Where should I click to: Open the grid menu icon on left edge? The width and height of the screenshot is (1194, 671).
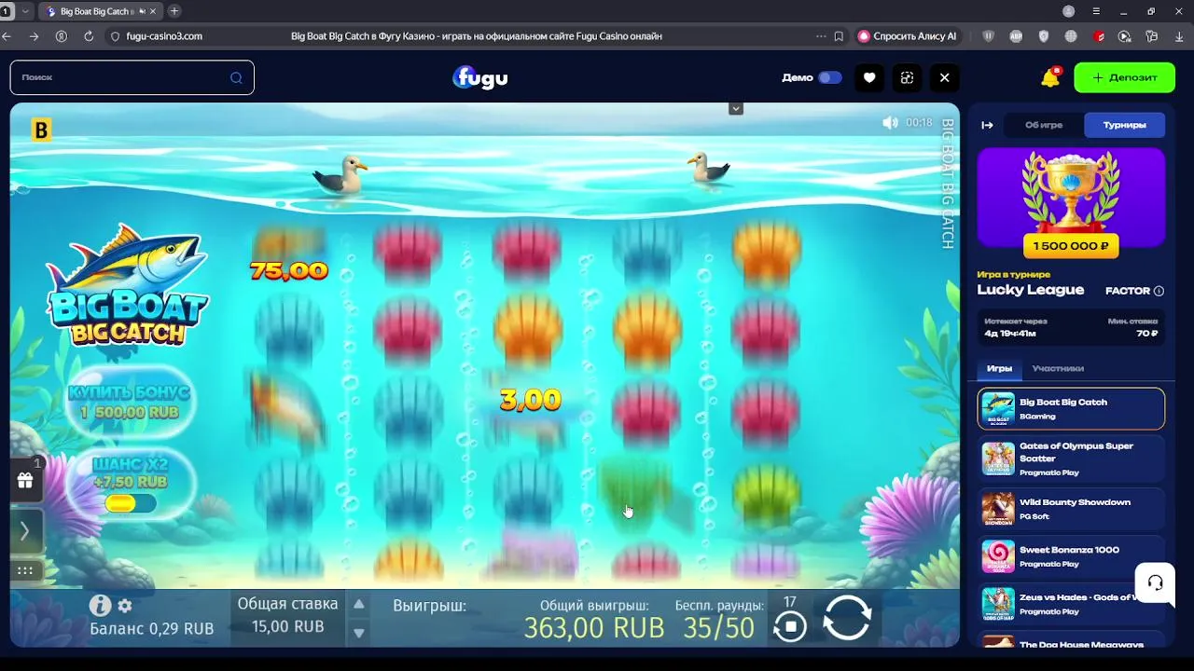tap(25, 570)
